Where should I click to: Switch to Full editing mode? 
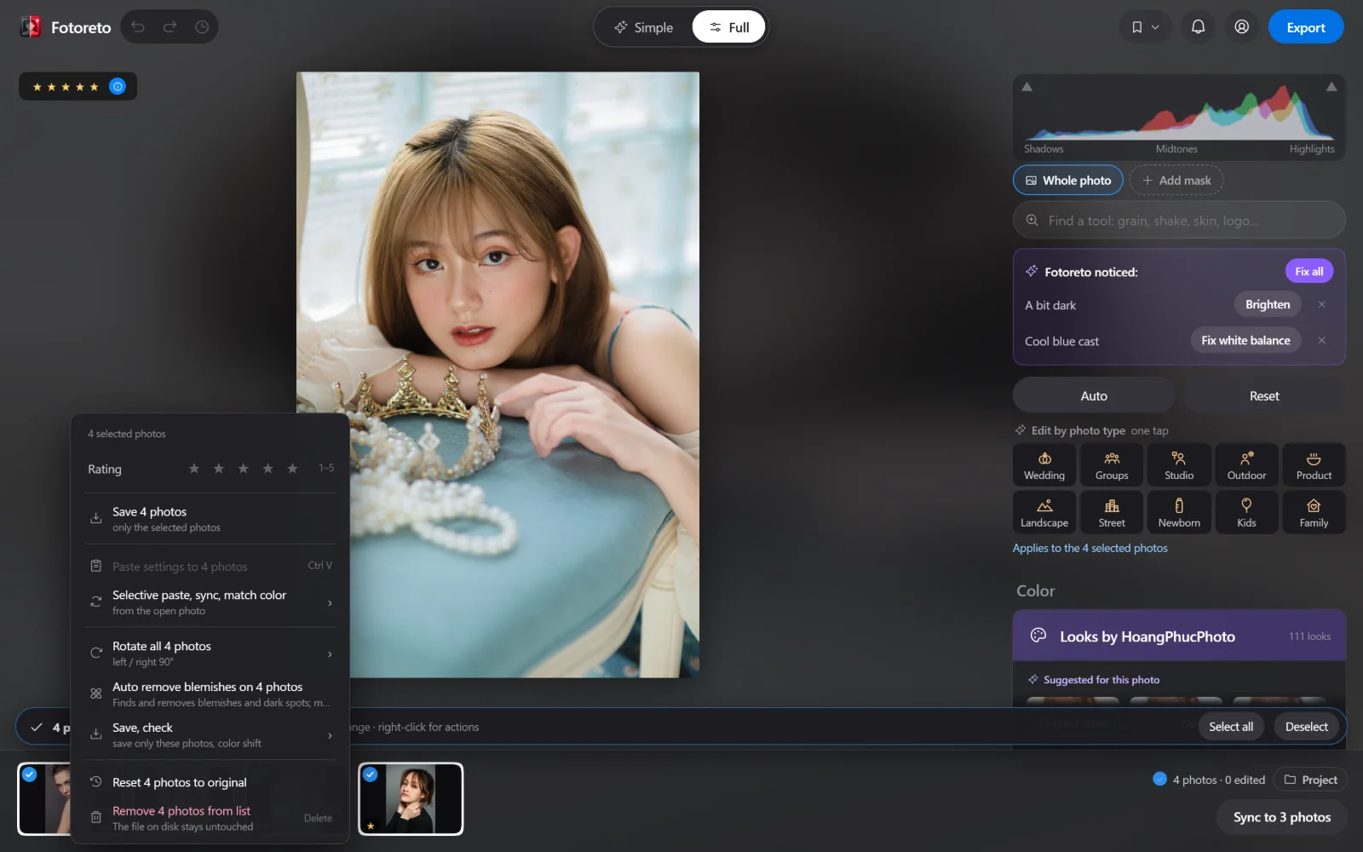coord(729,27)
